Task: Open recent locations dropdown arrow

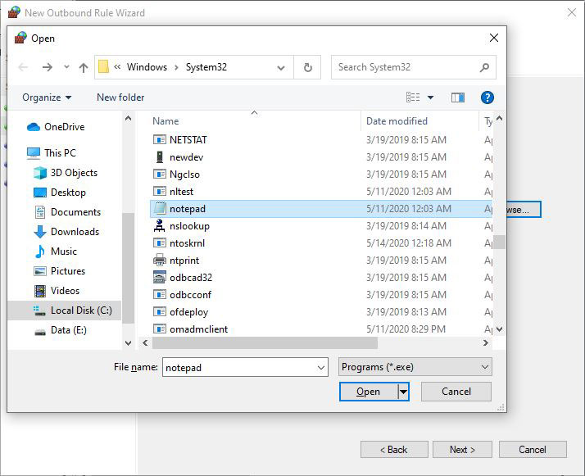Action: 66,67
